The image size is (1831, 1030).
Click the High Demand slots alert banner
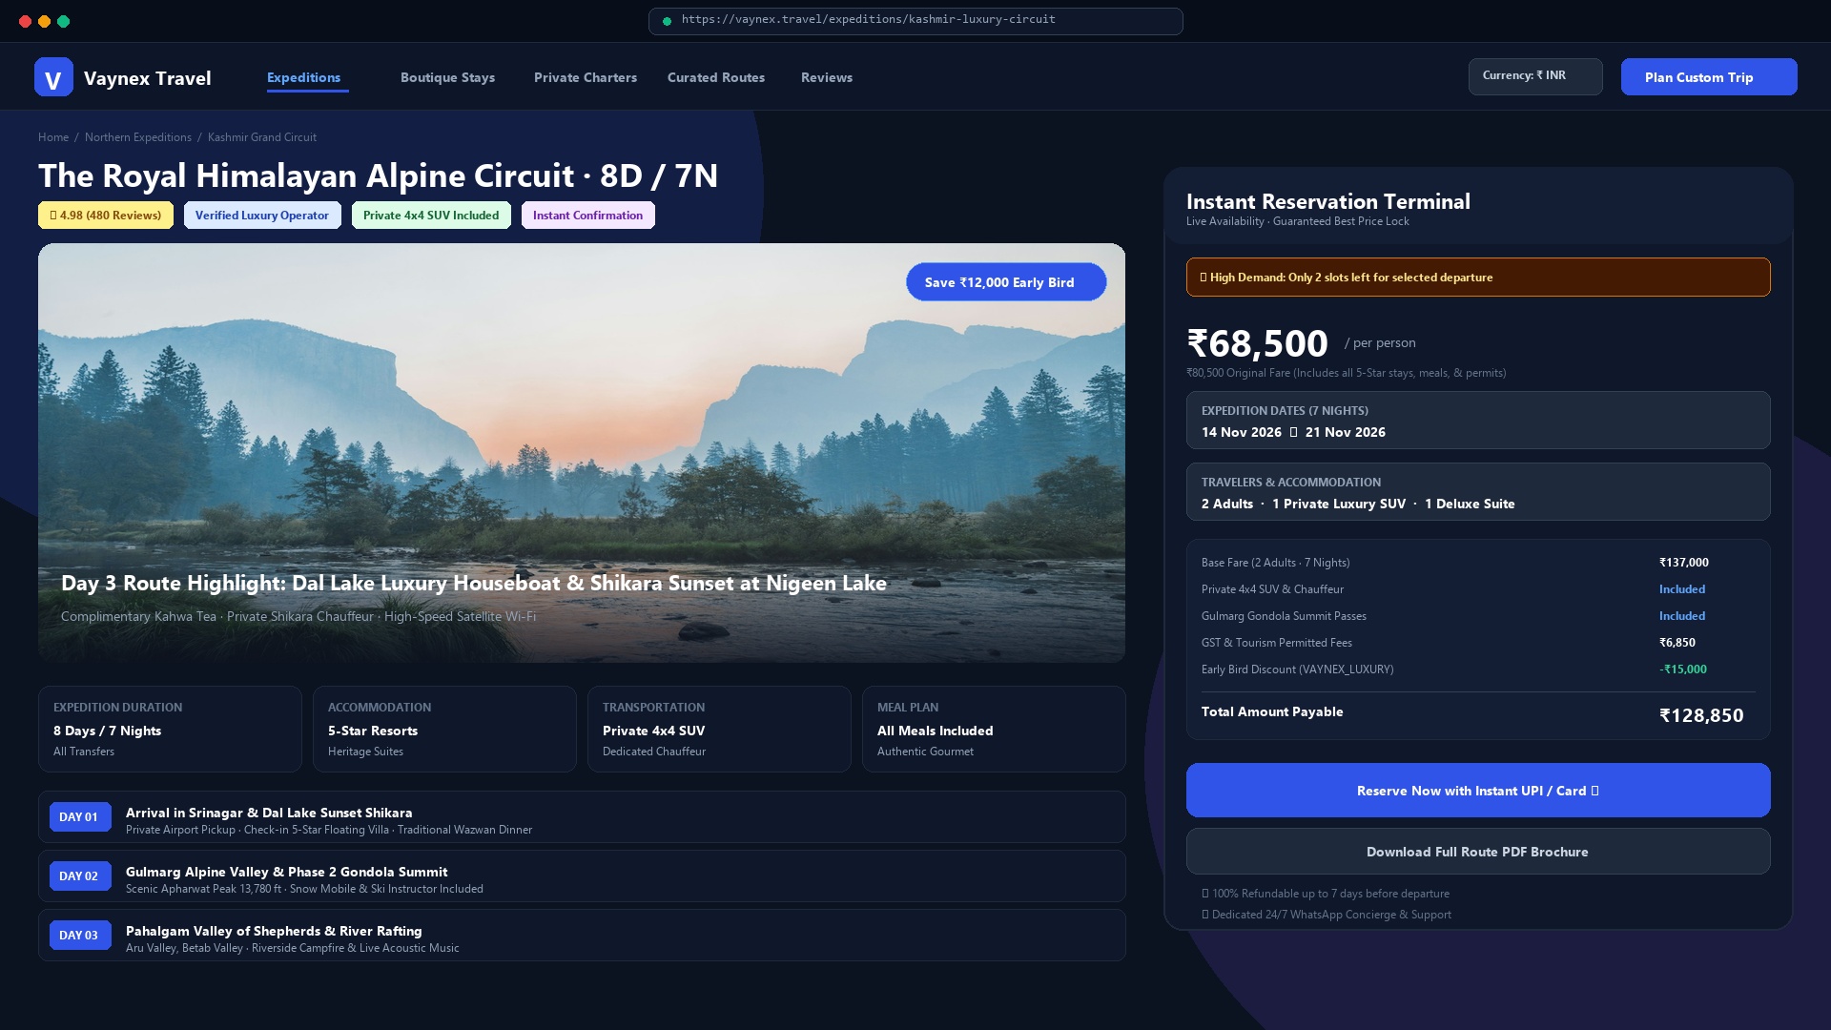1478,278
